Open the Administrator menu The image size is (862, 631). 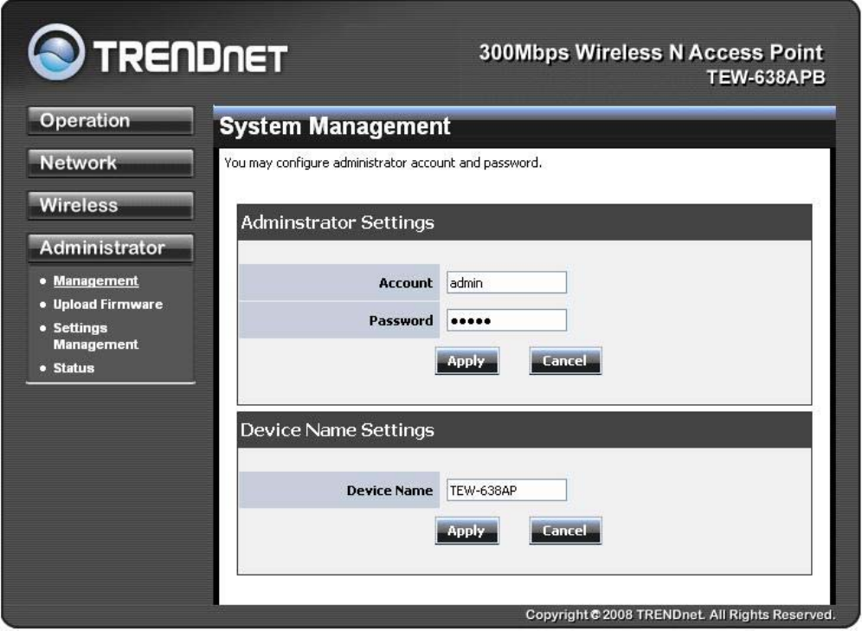pos(110,248)
